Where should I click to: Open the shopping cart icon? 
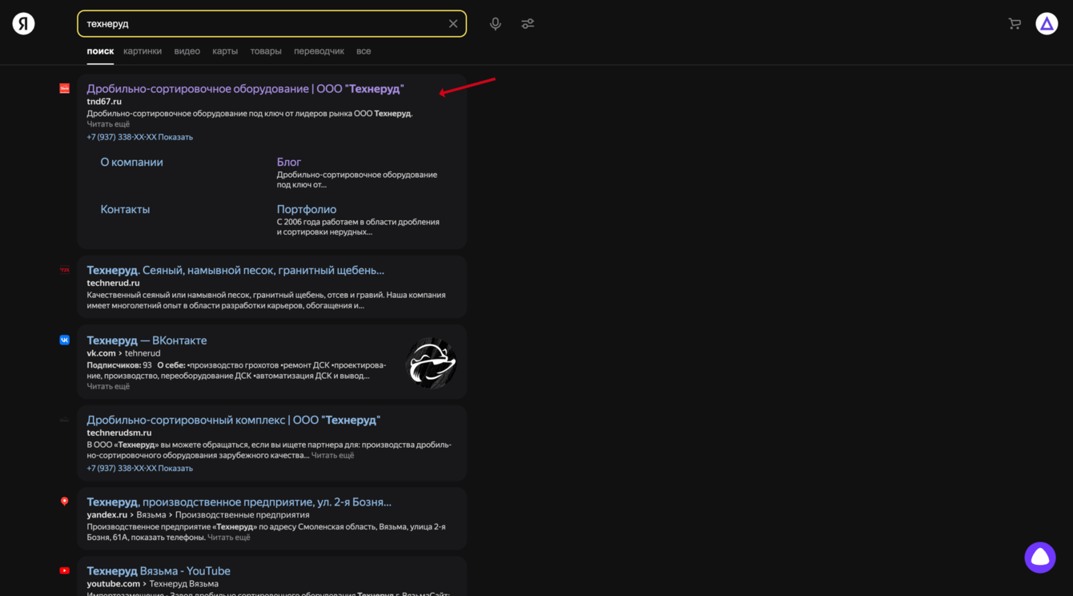coord(1015,24)
